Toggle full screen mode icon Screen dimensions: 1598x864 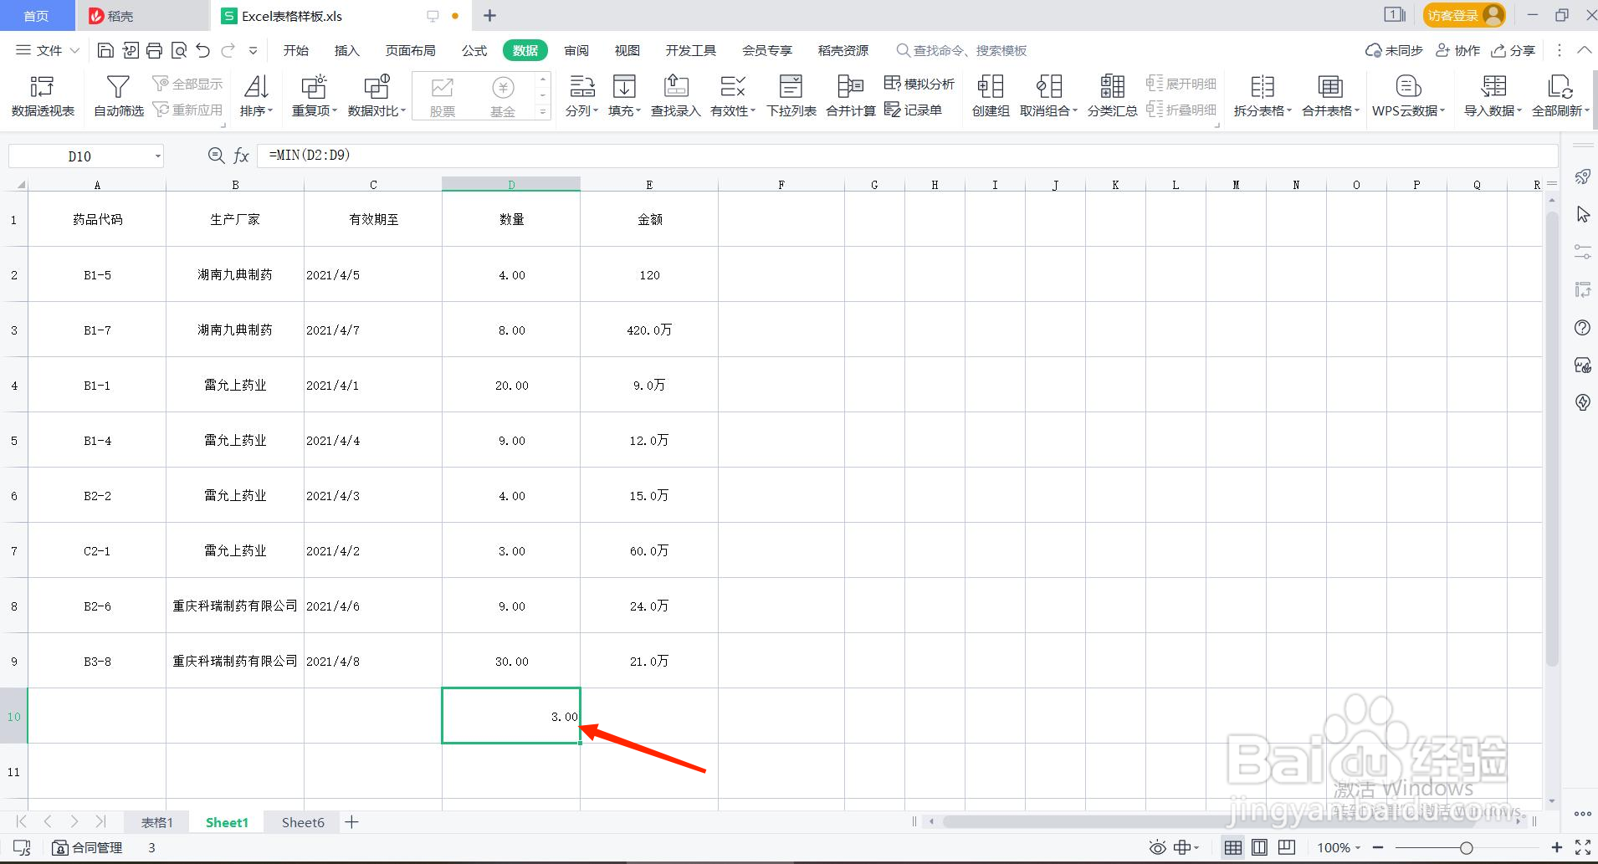(1583, 847)
